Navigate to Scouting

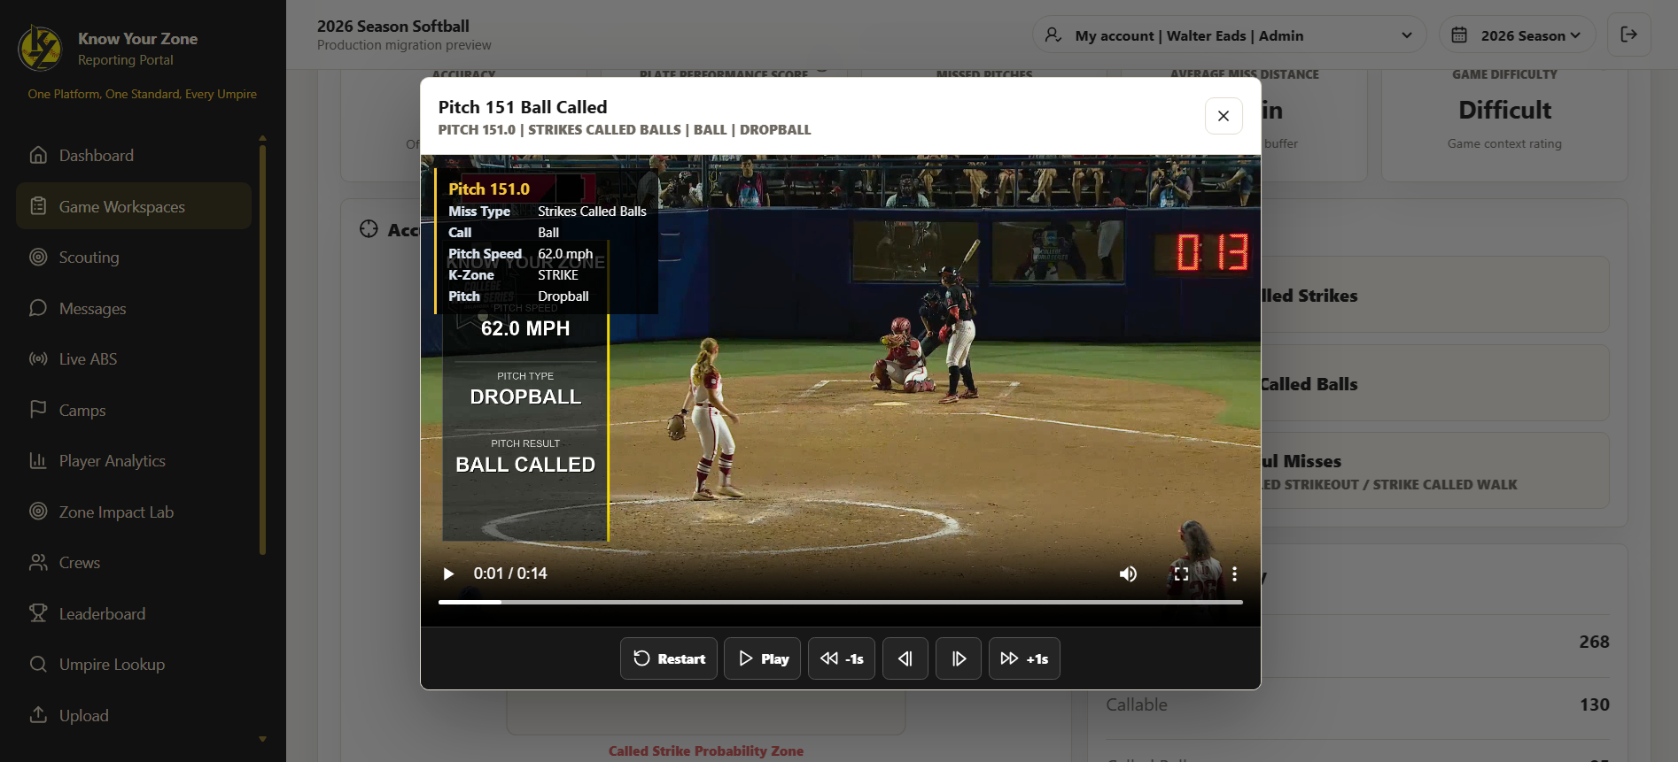pos(134,257)
